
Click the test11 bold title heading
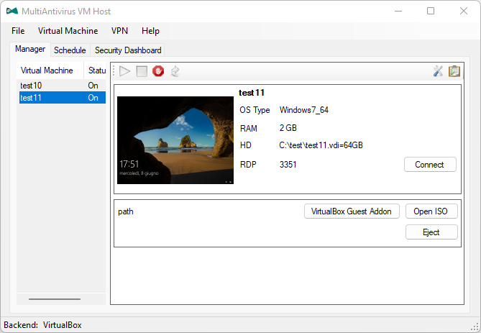point(252,92)
